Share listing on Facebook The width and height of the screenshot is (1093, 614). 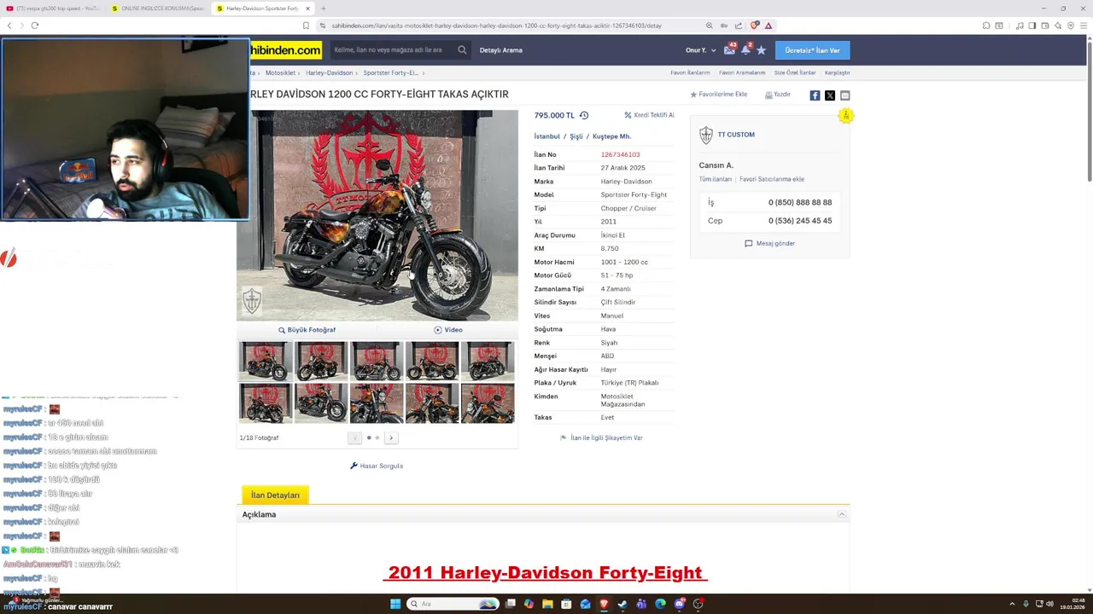pyautogui.click(x=815, y=96)
